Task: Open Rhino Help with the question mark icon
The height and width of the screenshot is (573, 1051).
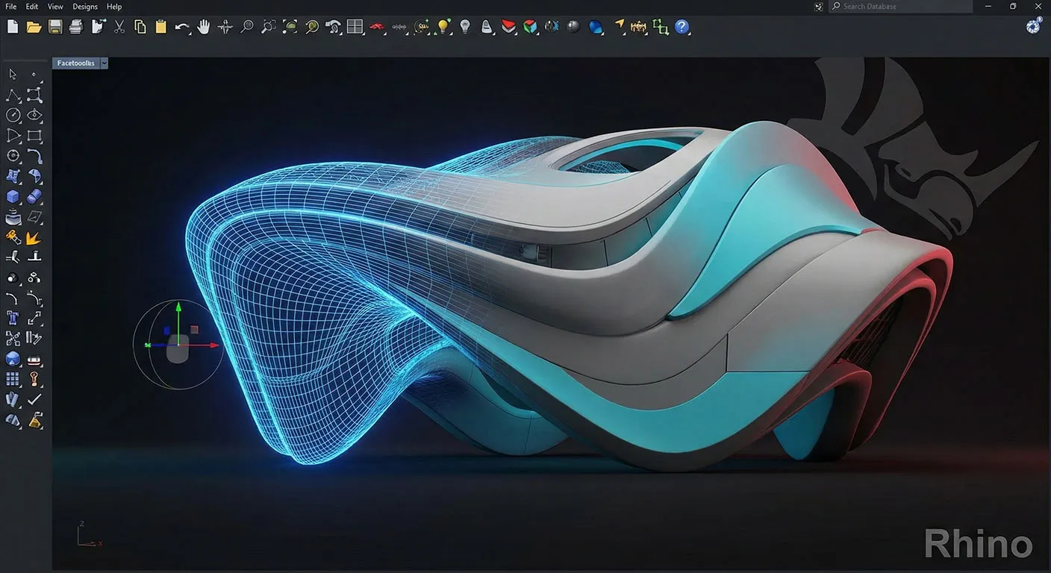Action: (680, 27)
